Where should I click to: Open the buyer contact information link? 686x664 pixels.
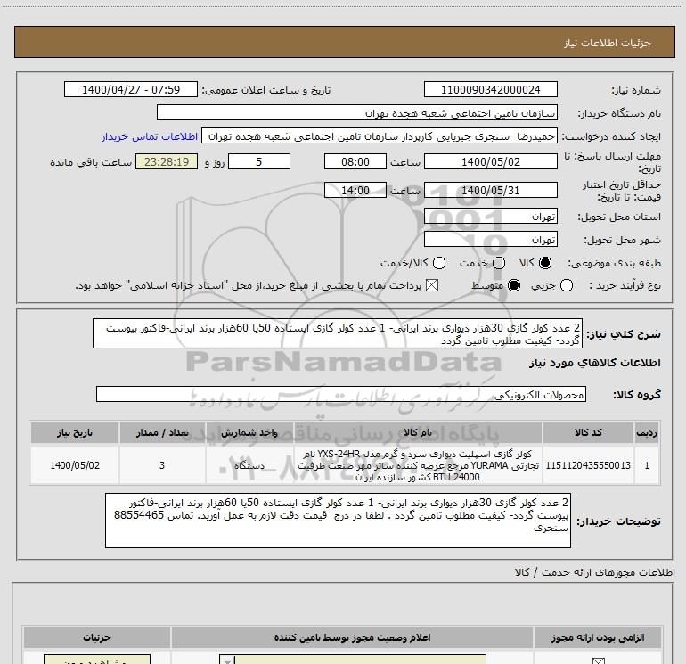[150, 136]
